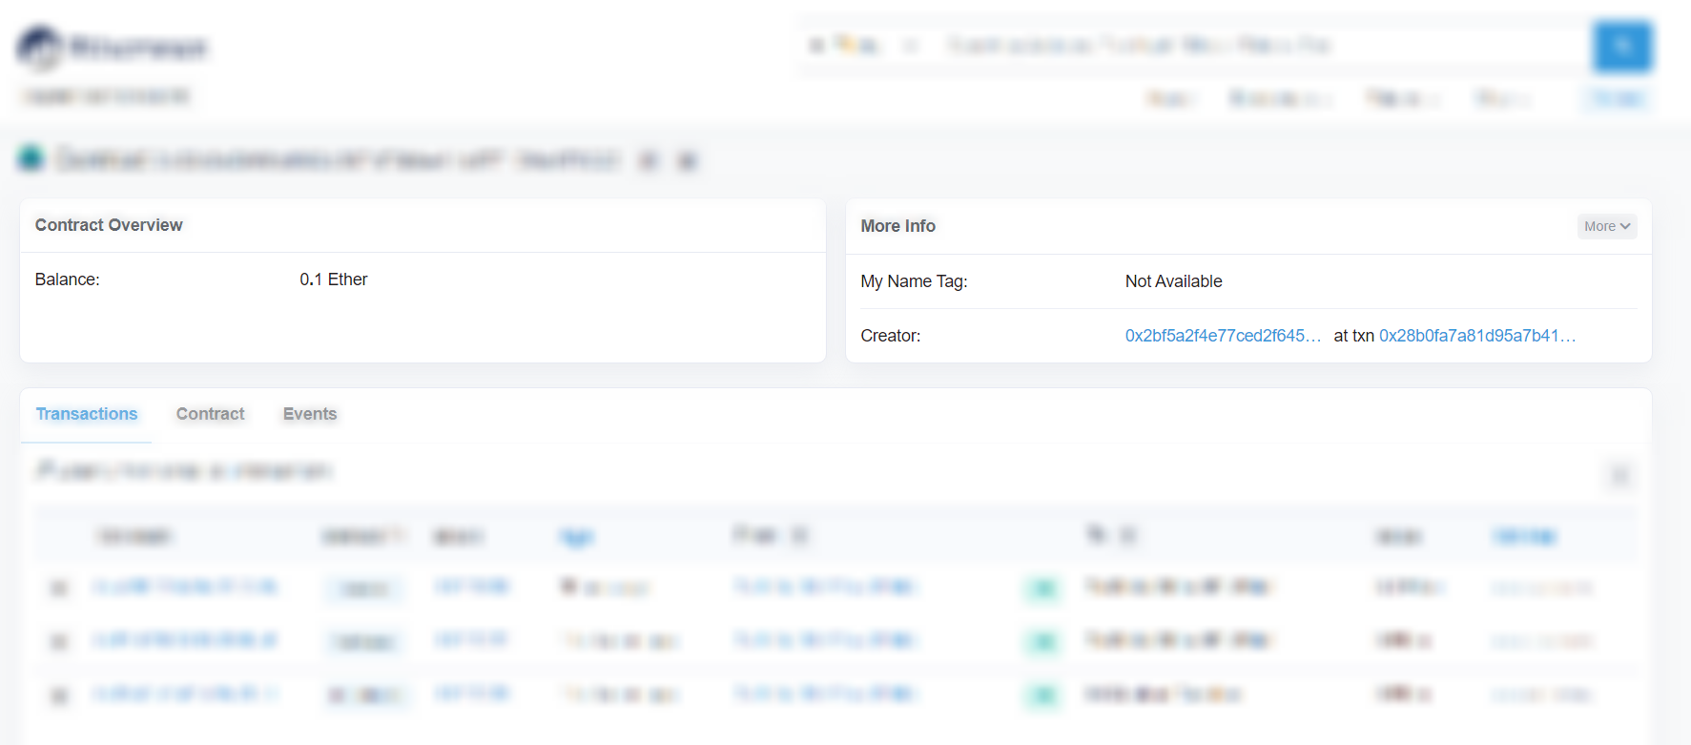This screenshot has width=1691, height=745.
Task: Switch to the Contract tab
Action: [210, 414]
